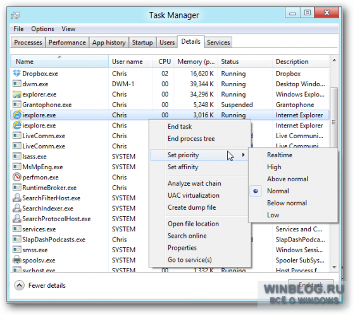Select the Grantophone.exe suspended row
This screenshot has width=355, height=315.
coord(170,105)
